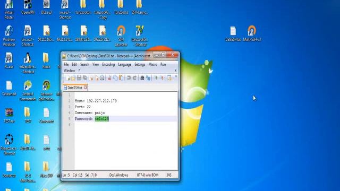Open the Window menu
The image size is (340, 191).
click(x=69, y=71)
